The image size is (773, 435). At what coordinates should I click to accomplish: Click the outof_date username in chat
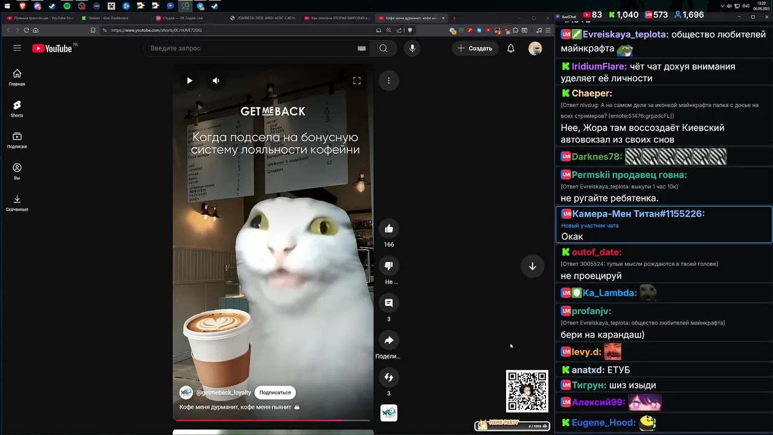click(597, 252)
